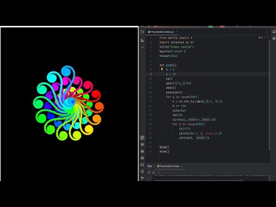Open the editor tabs kebab options menu
This screenshot has width=276, height=207.
click(267, 32)
